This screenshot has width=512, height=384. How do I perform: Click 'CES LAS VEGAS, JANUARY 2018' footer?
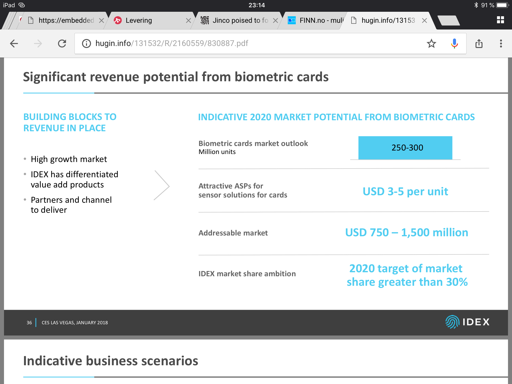pyautogui.click(x=75, y=323)
